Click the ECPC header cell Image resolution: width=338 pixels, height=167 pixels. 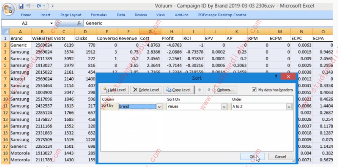[301, 39]
